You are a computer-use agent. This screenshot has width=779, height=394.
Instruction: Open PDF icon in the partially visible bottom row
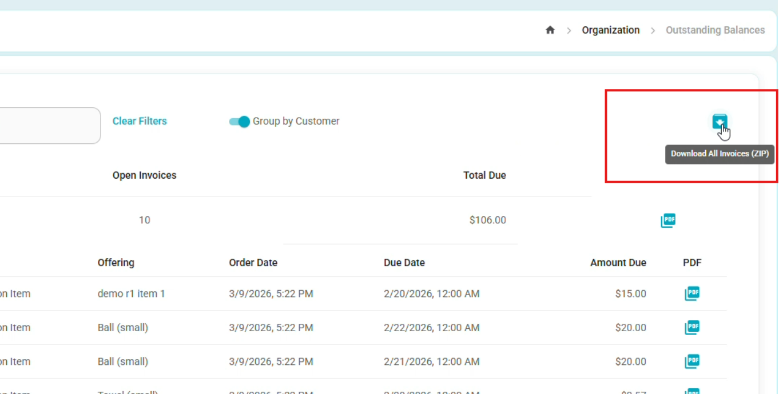(692, 391)
